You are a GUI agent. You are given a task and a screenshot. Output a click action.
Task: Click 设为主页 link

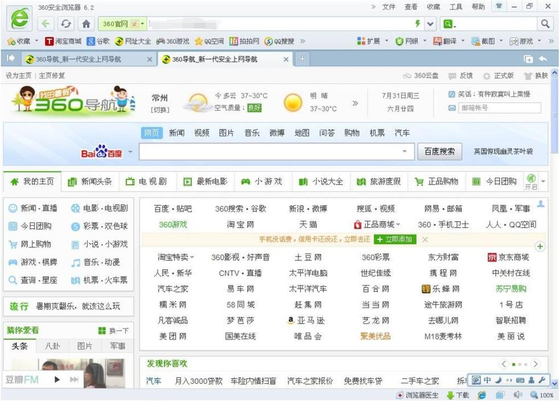click(x=18, y=76)
